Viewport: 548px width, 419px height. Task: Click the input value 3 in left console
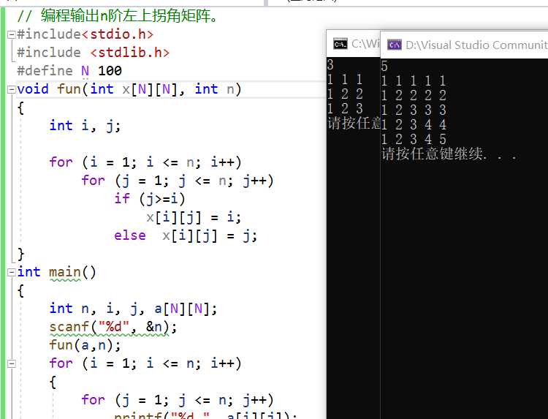(x=330, y=64)
